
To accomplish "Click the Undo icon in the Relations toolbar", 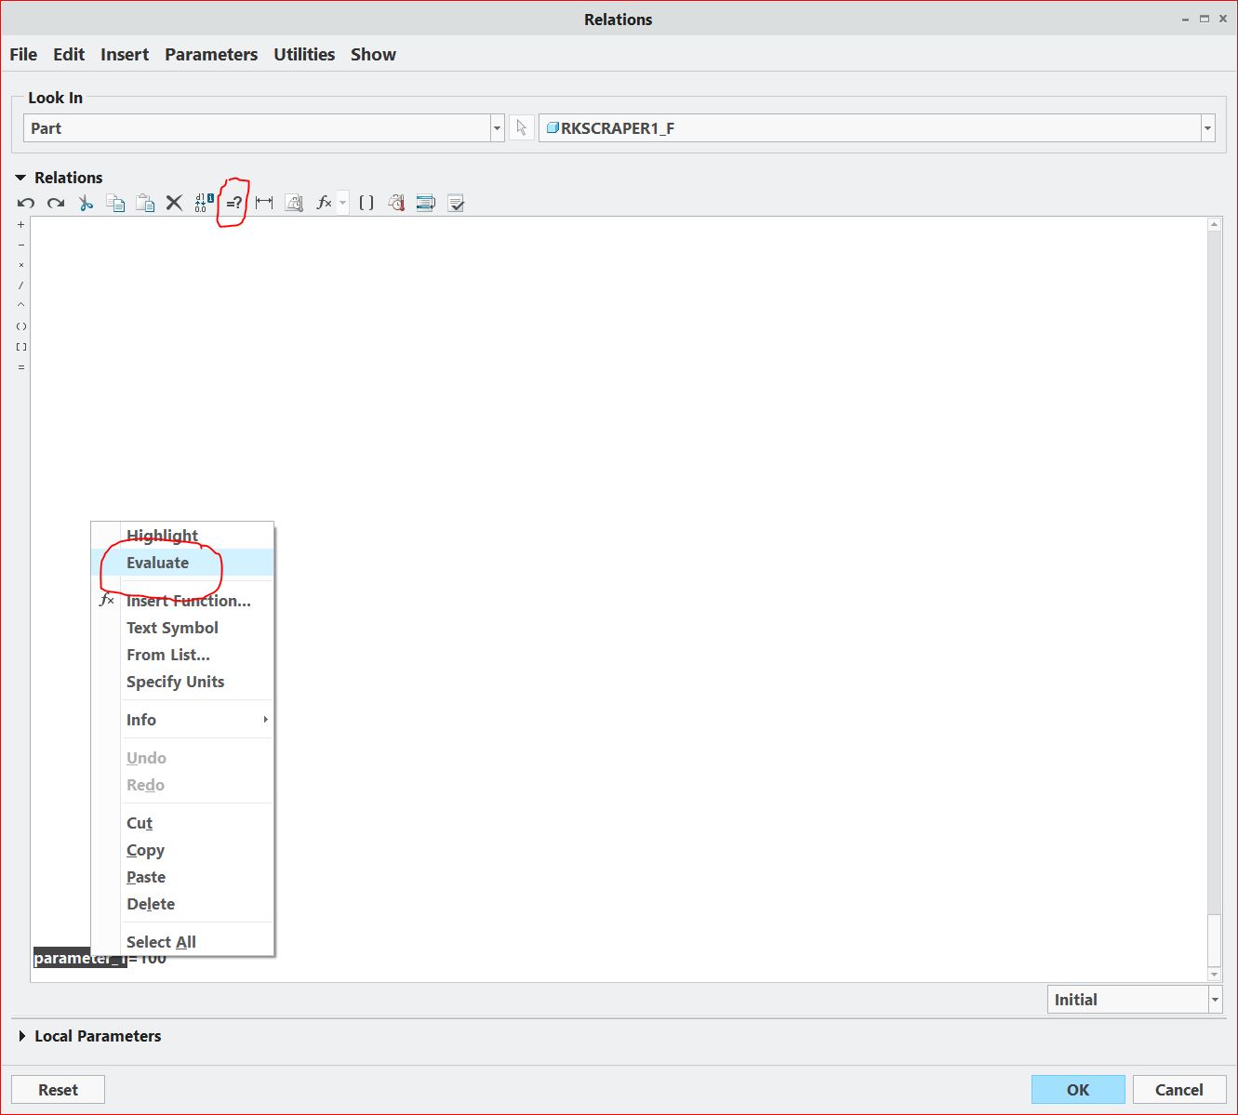I will click(26, 203).
